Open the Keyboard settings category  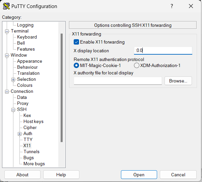coord(27,37)
